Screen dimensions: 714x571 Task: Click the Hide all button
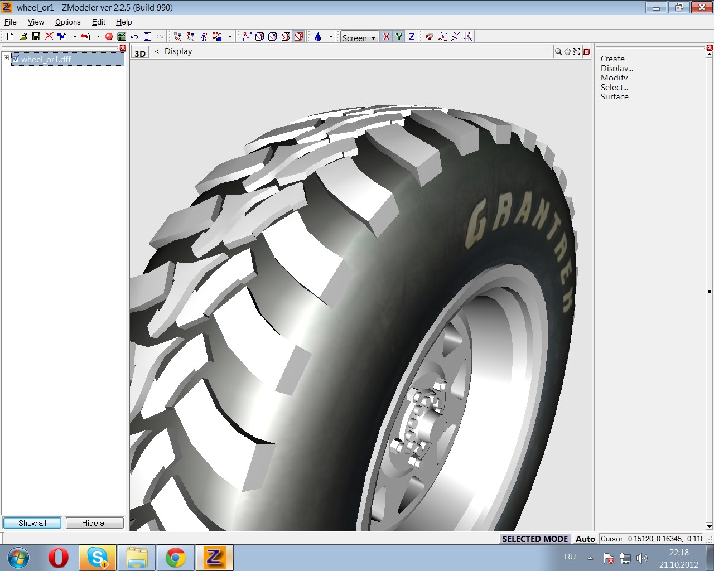point(95,523)
